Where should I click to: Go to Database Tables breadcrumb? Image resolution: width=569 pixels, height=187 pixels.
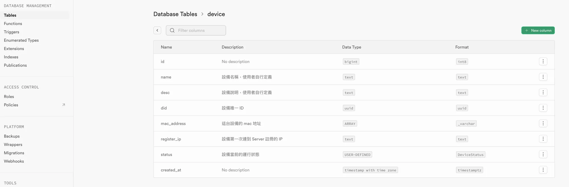pos(175,14)
